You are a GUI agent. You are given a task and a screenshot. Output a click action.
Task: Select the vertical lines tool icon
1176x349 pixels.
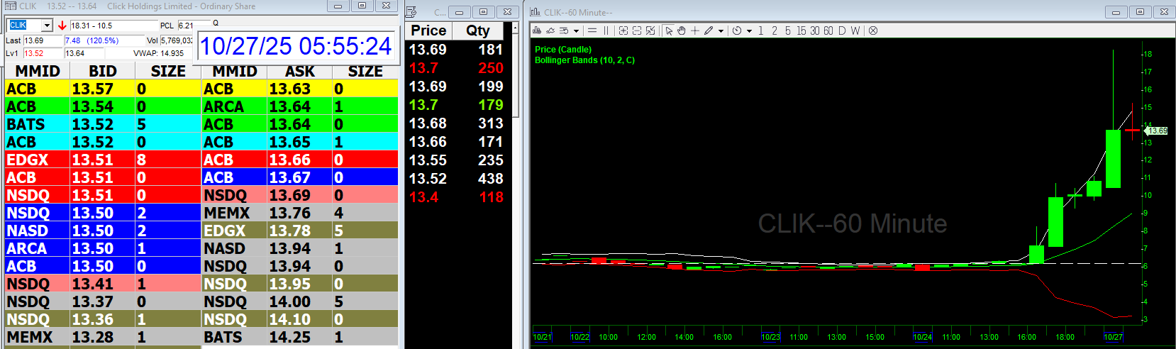(606, 31)
